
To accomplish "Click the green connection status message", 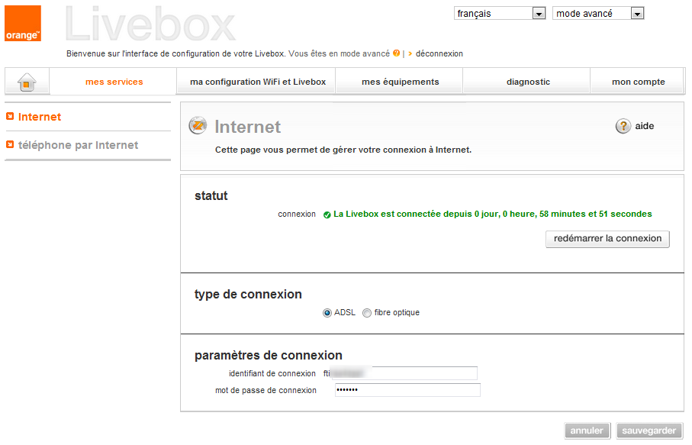I will pos(493,214).
